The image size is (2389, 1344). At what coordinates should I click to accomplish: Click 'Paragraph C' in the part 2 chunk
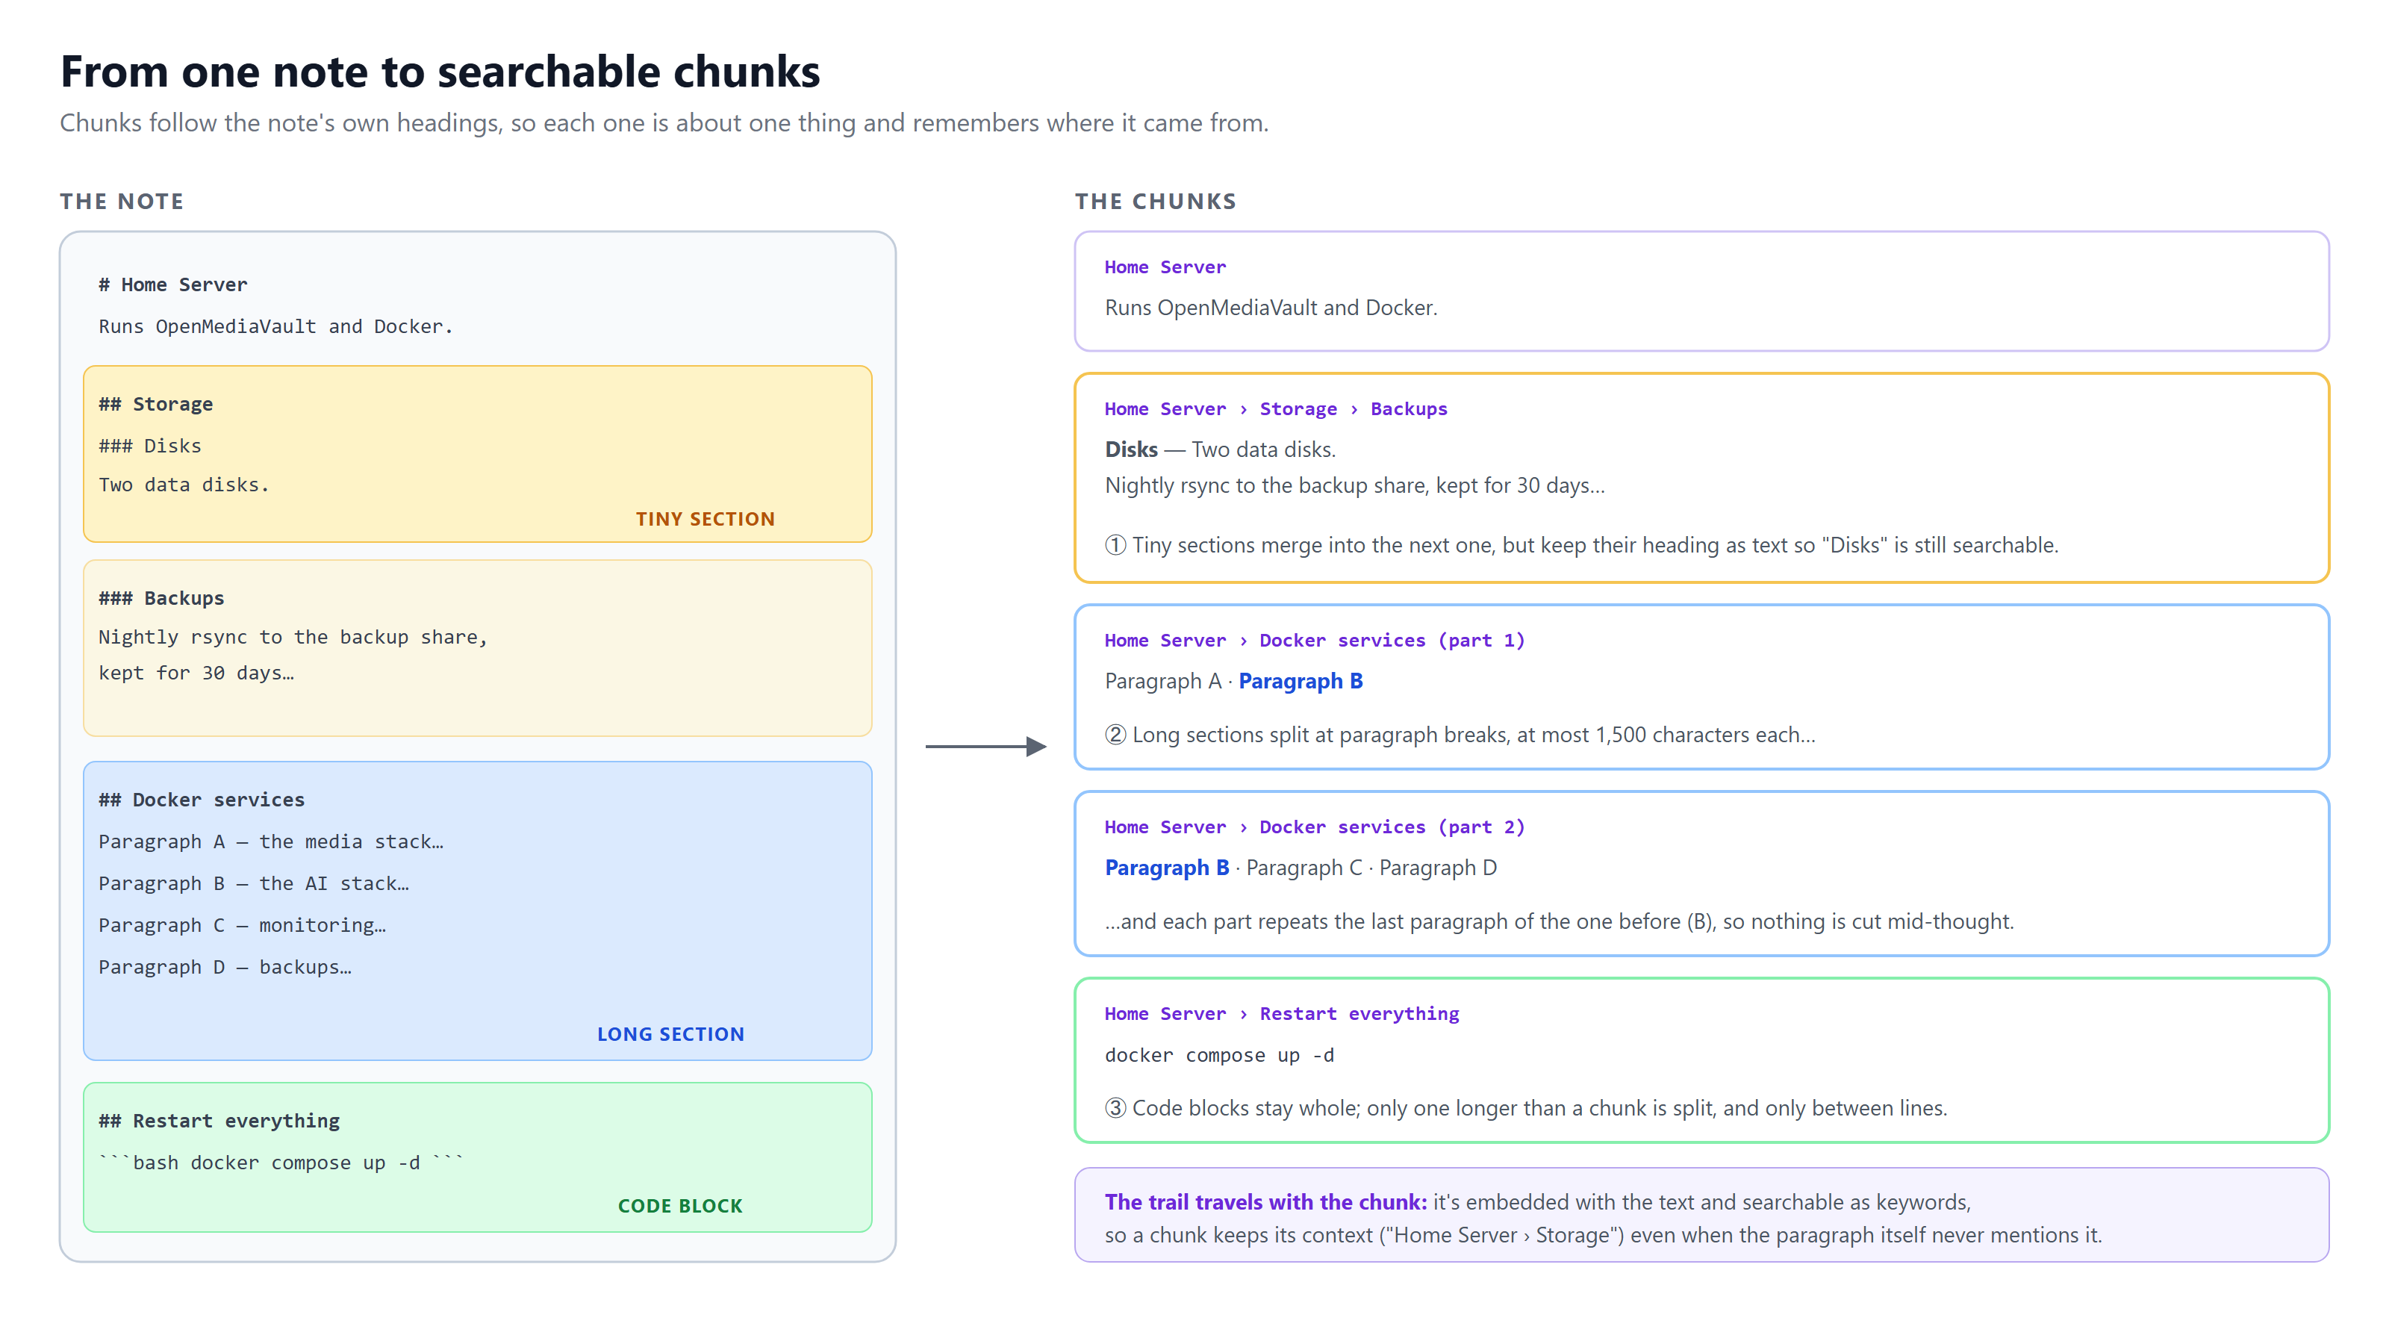(x=1304, y=867)
